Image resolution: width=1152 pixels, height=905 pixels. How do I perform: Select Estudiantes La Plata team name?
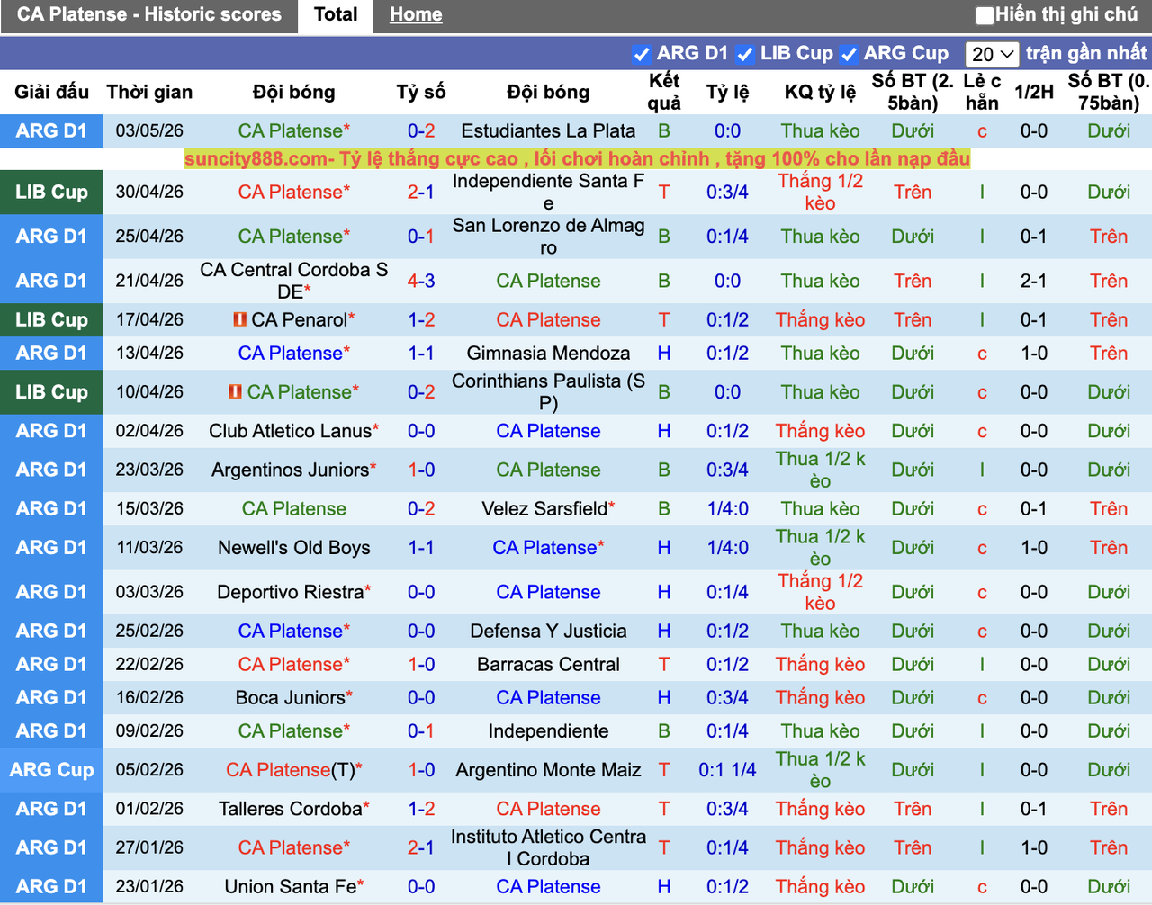[x=548, y=130]
